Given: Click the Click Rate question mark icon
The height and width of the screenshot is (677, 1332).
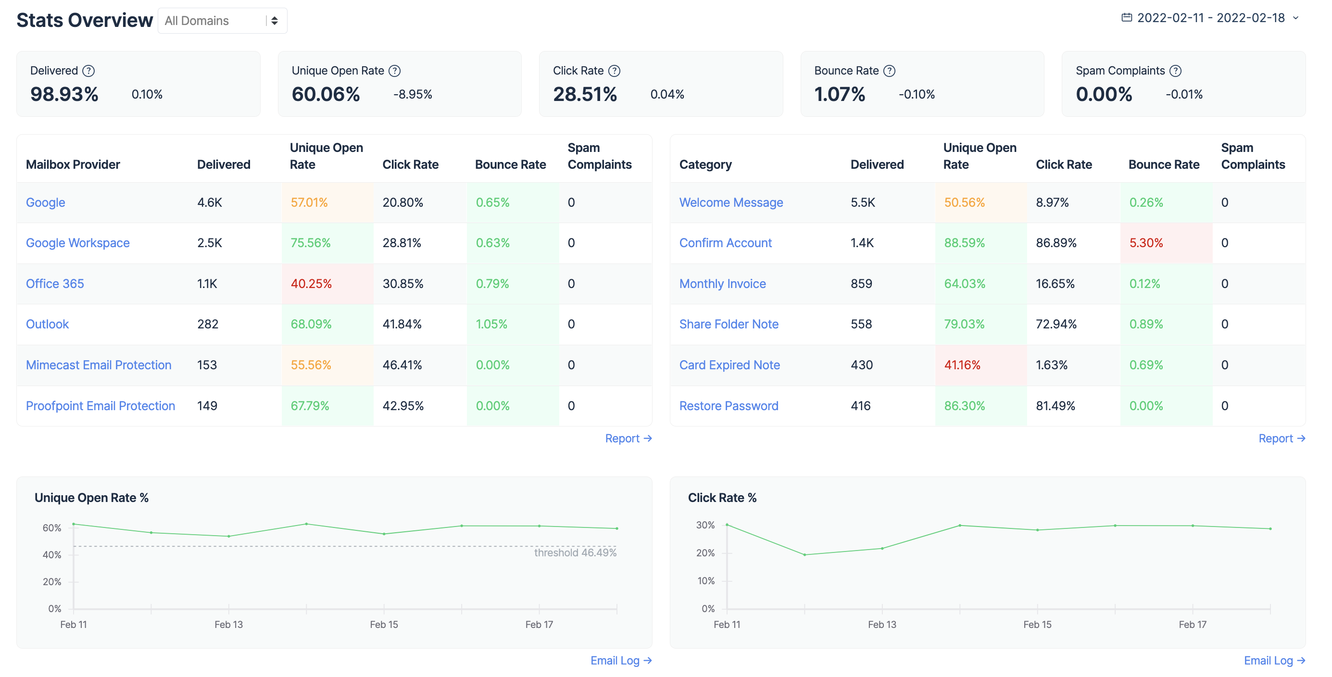Looking at the screenshot, I should pyautogui.click(x=614, y=70).
